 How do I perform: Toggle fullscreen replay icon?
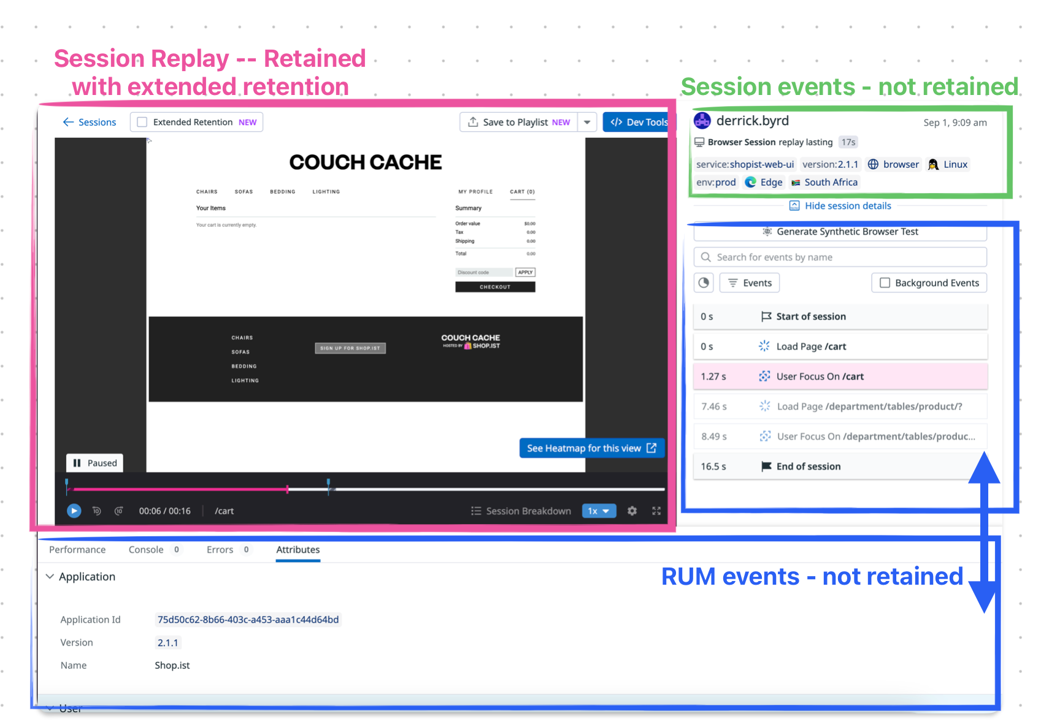(x=656, y=511)
